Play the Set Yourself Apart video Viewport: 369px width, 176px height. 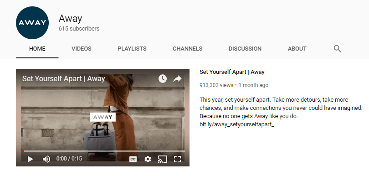(x=30, y=159)
